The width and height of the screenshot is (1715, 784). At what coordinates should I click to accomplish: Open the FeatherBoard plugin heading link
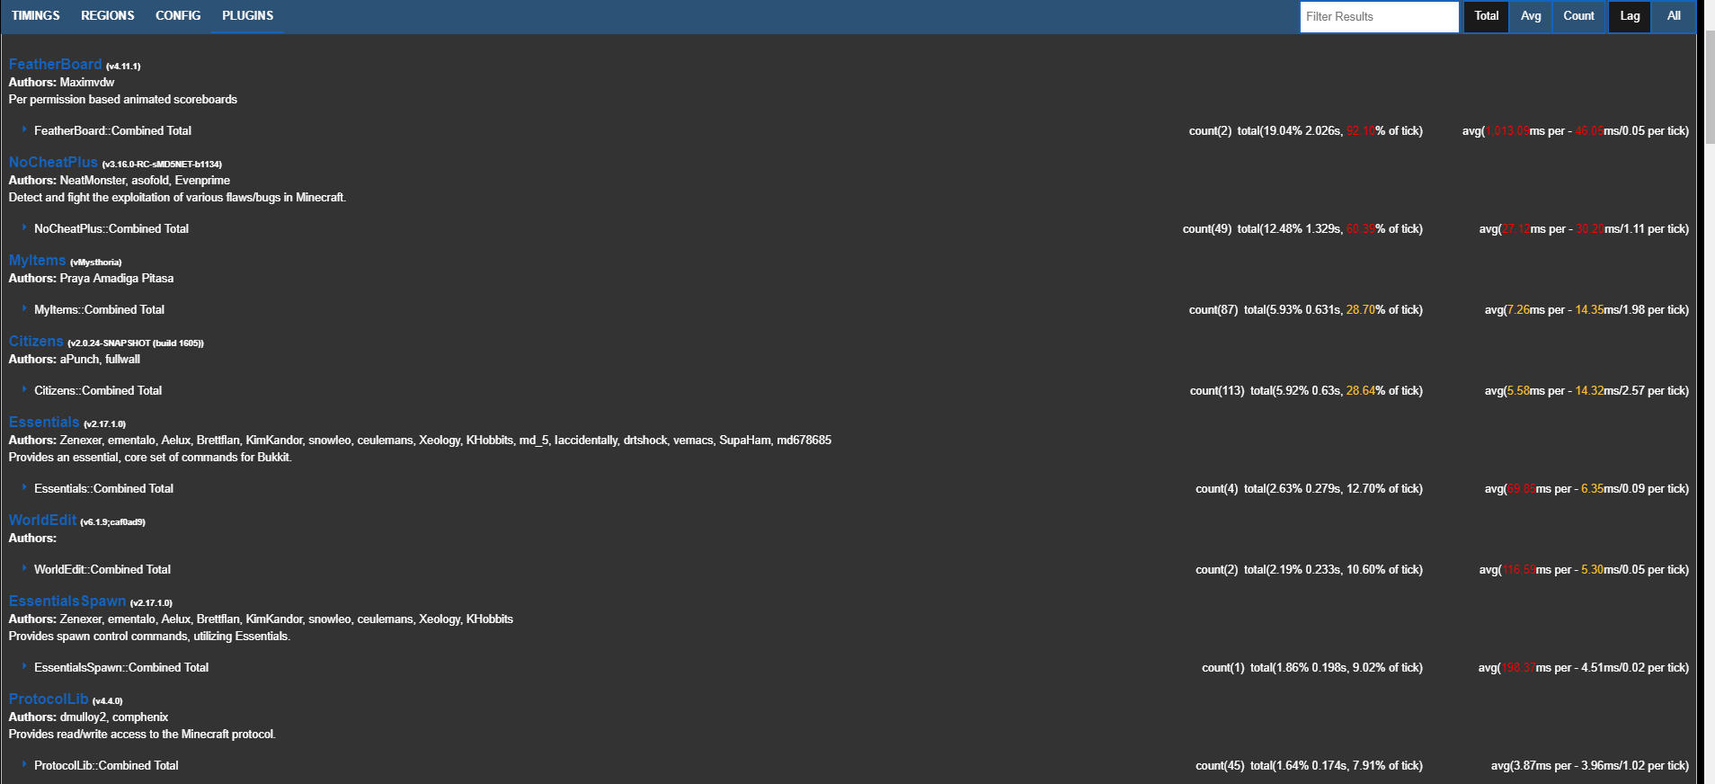coord(56,65)
